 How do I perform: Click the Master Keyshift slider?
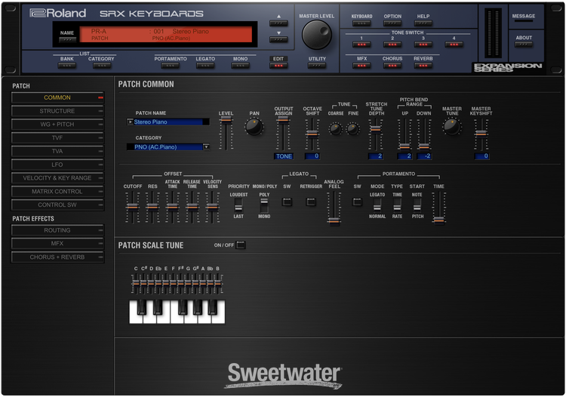(481, 134)
